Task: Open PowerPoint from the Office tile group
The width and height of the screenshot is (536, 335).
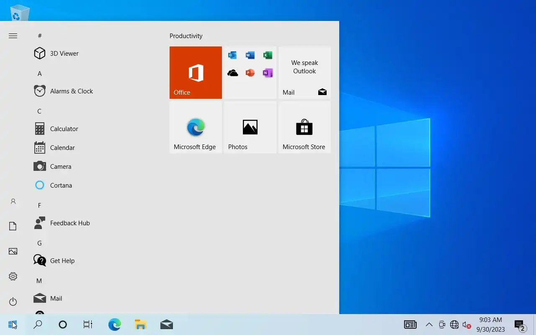Action: (x=250, y=73)
